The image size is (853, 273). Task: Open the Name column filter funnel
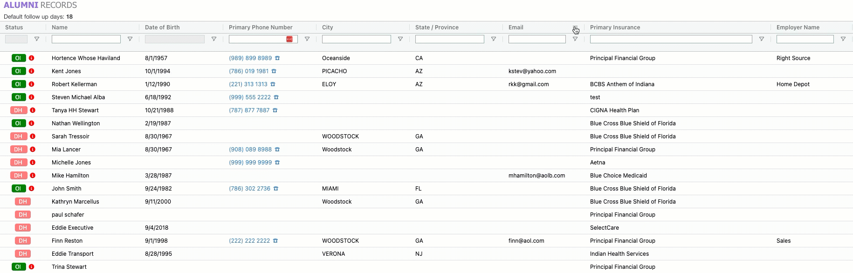(x=130, y=39)
